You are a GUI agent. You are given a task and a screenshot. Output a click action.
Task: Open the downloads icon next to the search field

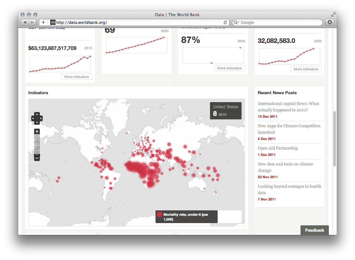pyautogui.click(x=330, y=22)
